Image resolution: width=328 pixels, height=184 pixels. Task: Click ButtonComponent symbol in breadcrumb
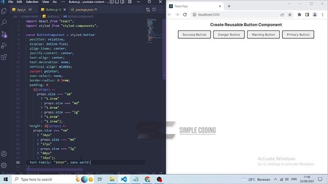[x=80, y=16]
